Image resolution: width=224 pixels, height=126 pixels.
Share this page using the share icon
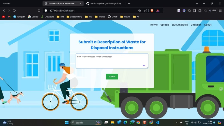coord(146,11)
